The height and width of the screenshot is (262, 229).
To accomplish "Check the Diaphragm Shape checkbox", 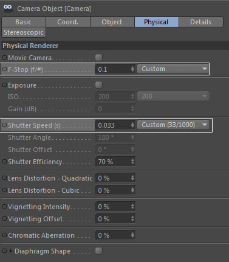I will (99, 251).
